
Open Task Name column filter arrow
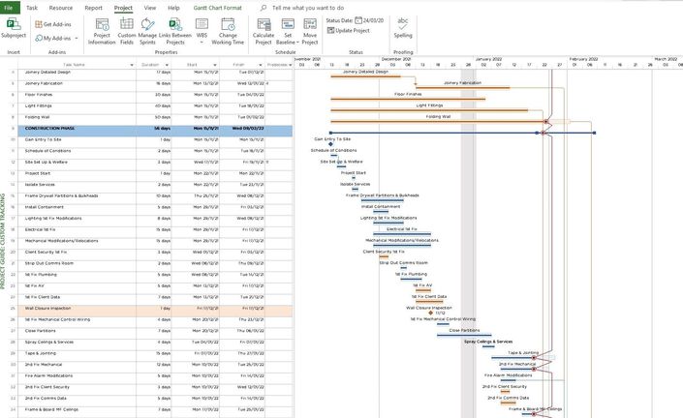coord(132,65)
